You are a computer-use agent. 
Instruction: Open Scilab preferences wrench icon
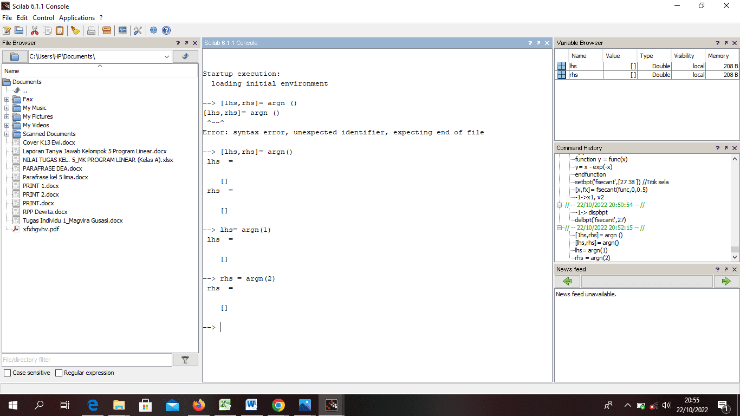[x=138, y=30]
